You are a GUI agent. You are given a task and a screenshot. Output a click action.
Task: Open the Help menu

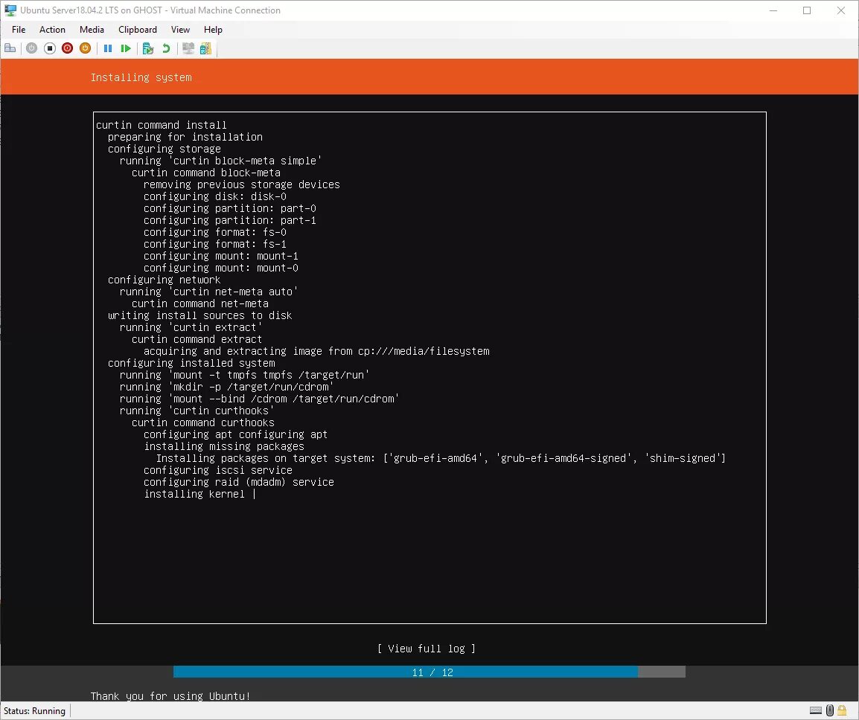pos(213,30)
